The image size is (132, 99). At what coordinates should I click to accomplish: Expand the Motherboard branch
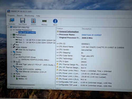click(x=11, y=35)
